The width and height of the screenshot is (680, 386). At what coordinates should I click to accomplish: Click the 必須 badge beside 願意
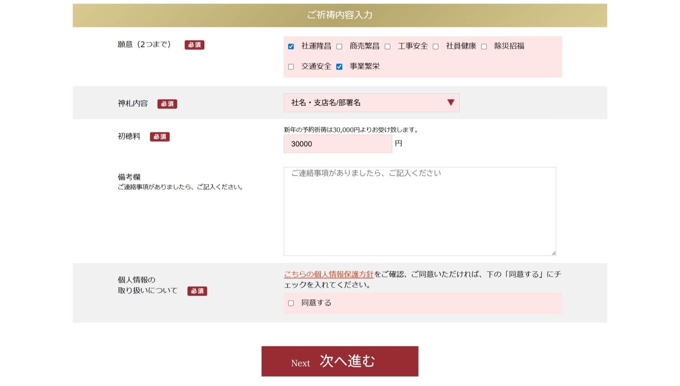click(x=194, y=45)
